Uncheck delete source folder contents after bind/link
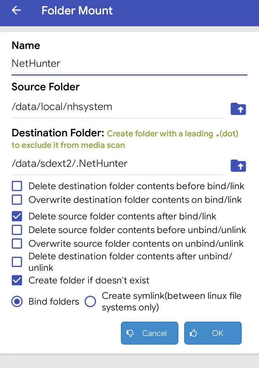 [17, 216]
